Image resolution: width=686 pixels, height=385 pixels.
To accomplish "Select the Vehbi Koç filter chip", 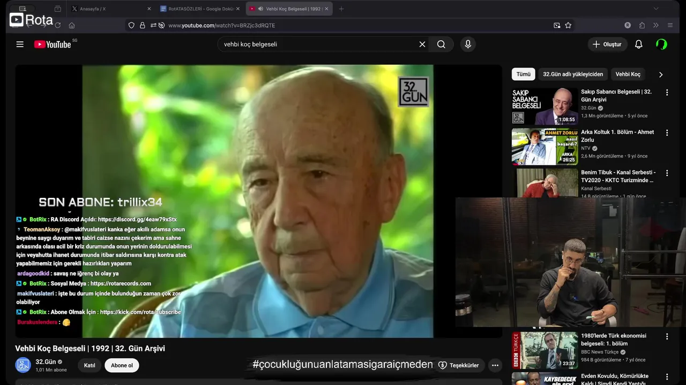I will [x=628, y=74].
